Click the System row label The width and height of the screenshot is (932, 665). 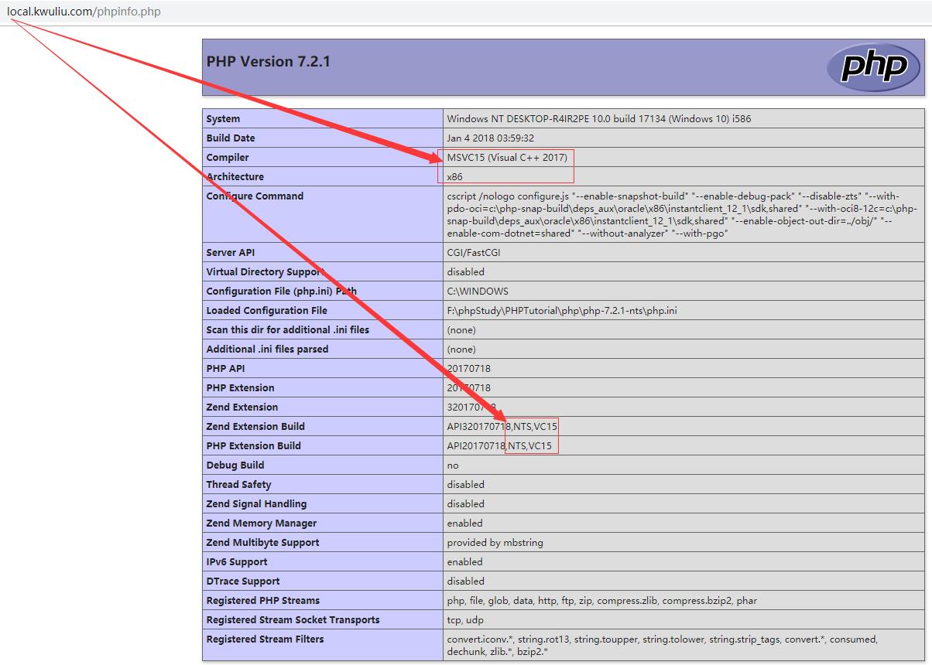click(223, 119)
